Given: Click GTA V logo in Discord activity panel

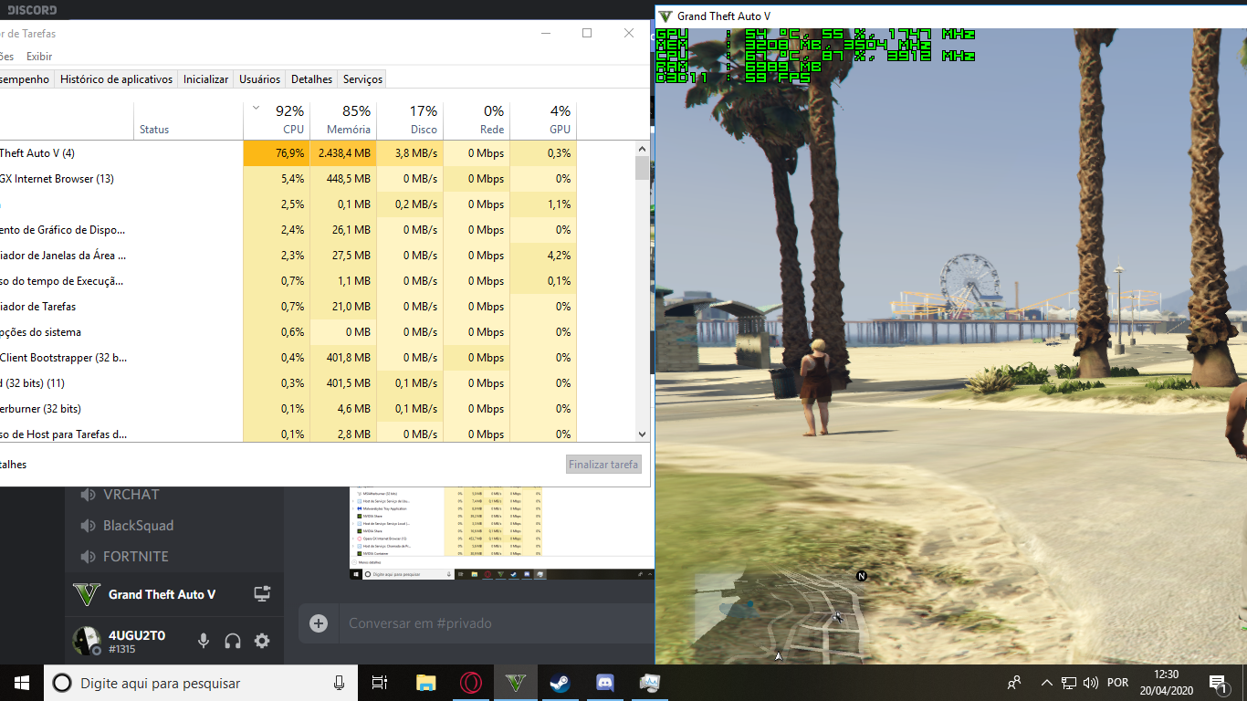Looking at the screenshot, I should [x=87, y=594].
